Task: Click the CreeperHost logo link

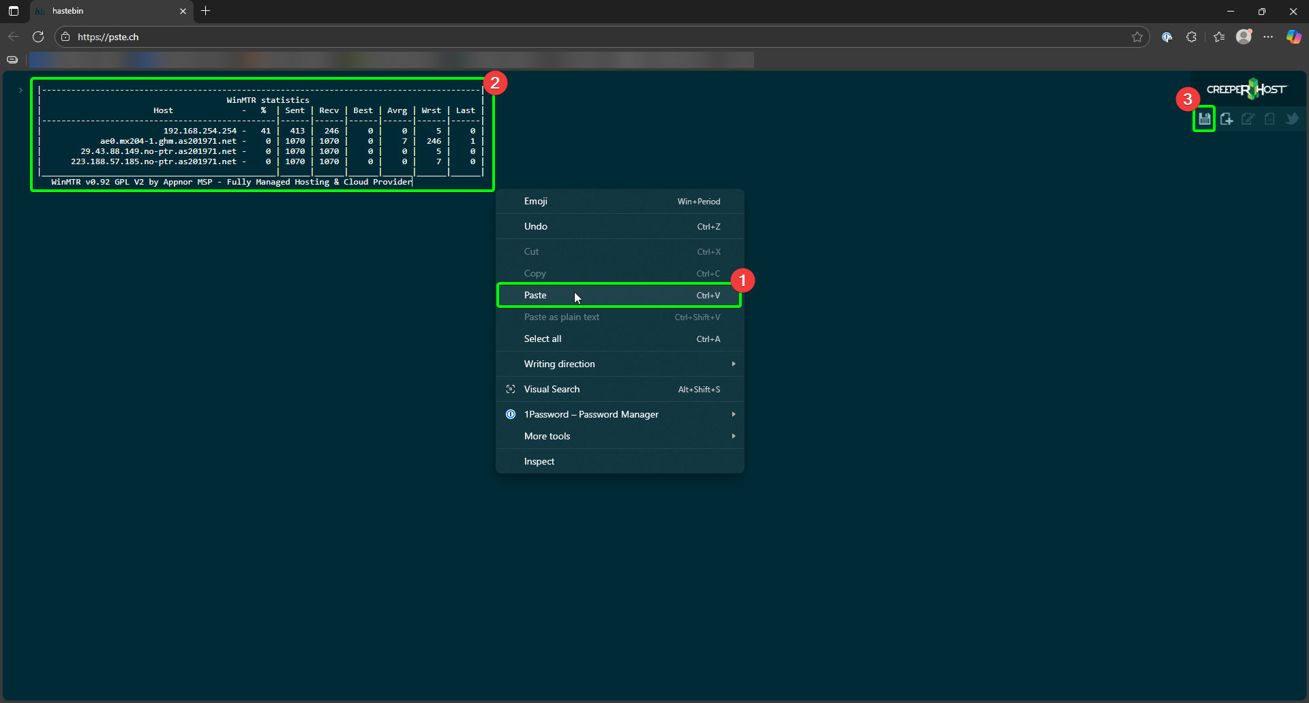Action: [1246, 89]
